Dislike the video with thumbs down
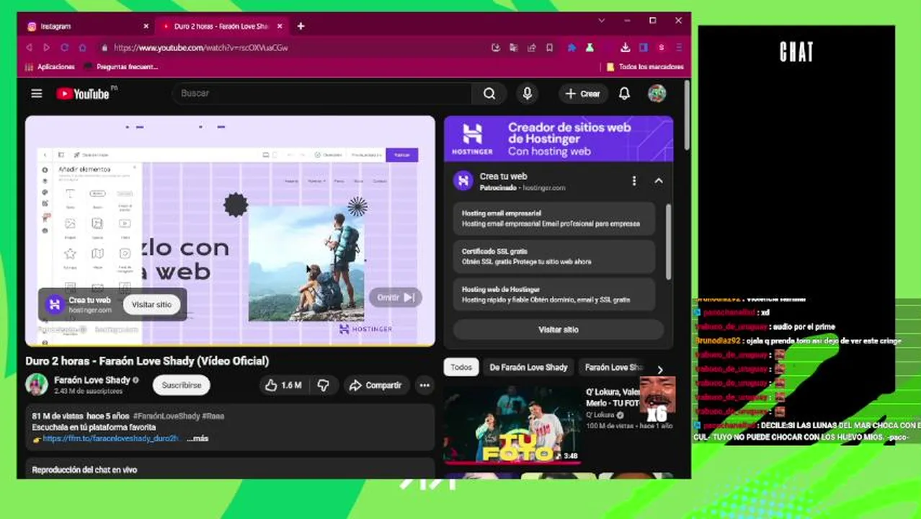This screenshot has width=921, height=519. tap(323, 386)
